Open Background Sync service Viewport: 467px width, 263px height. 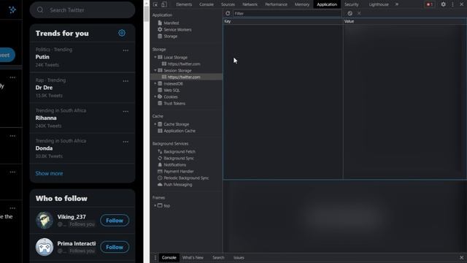179,158
